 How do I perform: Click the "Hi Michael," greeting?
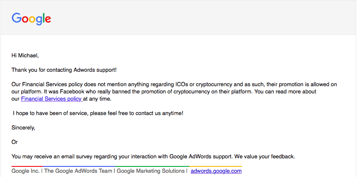pyautogui.click(x=25, y=55)
